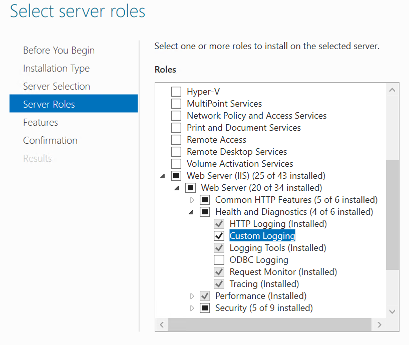Select Print and Document Services checkbox
The height and width of the screenshot is (345, 409).
pyautogui.click(x=176, y=128)
